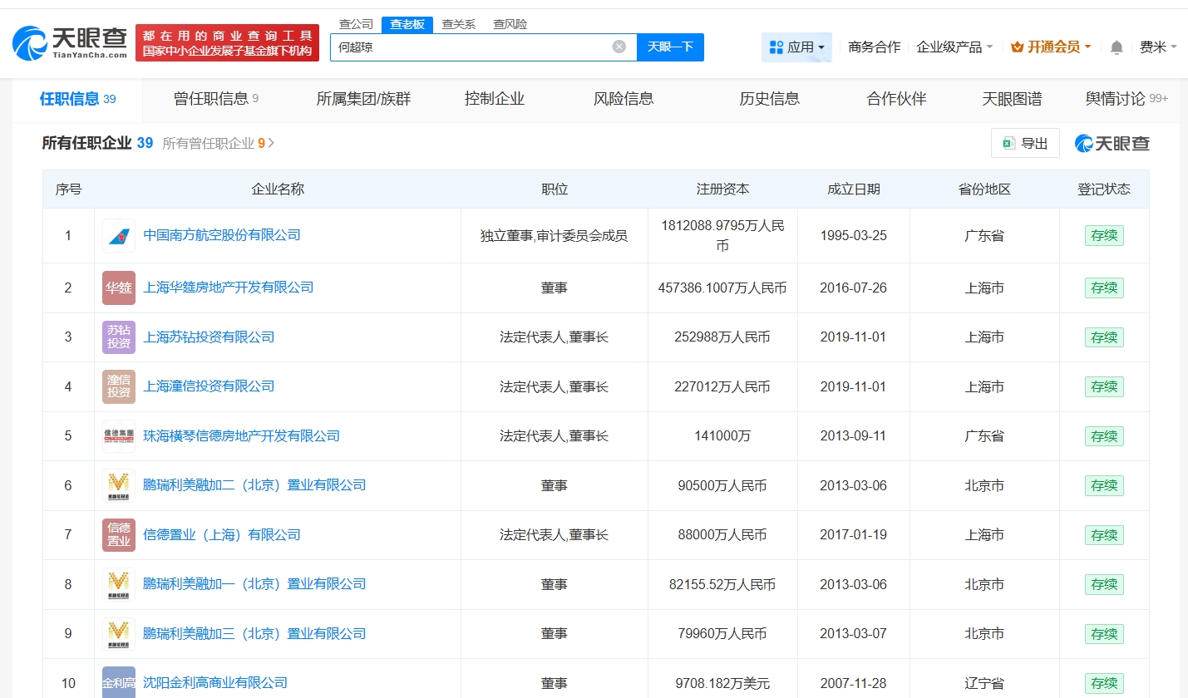Open 上海潼信投资有限公司 link
This screenshot has height=698, width=1188.
(209, 386)
